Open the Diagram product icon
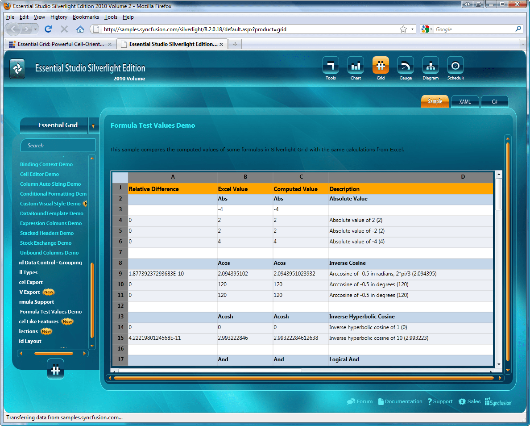530x426 pixels. (x=431, y=65)
